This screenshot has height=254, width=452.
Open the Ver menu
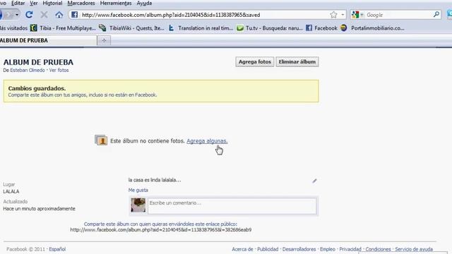coord(34,3)
